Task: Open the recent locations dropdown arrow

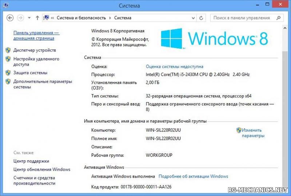Action: tap(29, 18)
